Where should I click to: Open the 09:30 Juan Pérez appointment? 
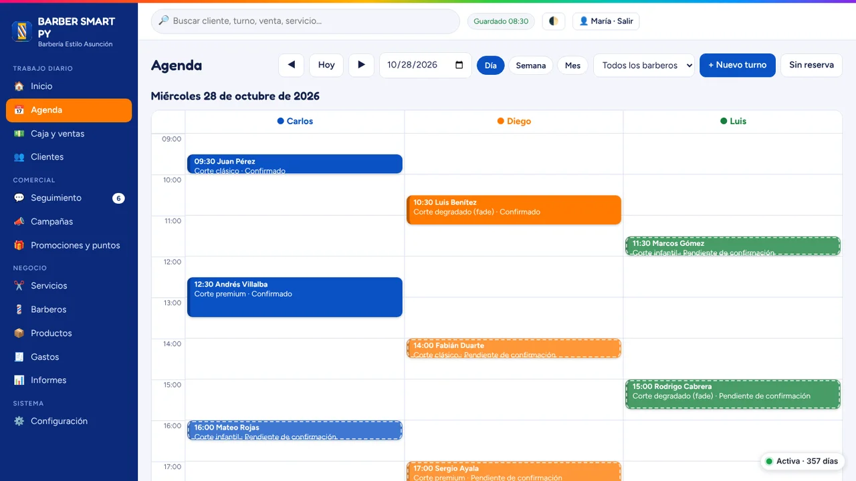pyautogui.click(x=295, y=164)
